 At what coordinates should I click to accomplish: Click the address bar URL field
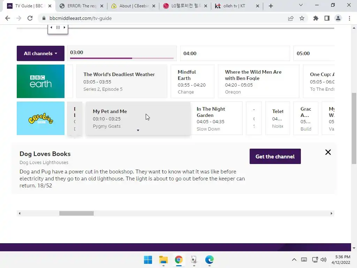click(164, 18)
